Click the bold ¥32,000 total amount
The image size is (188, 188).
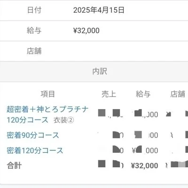point(144,165)
